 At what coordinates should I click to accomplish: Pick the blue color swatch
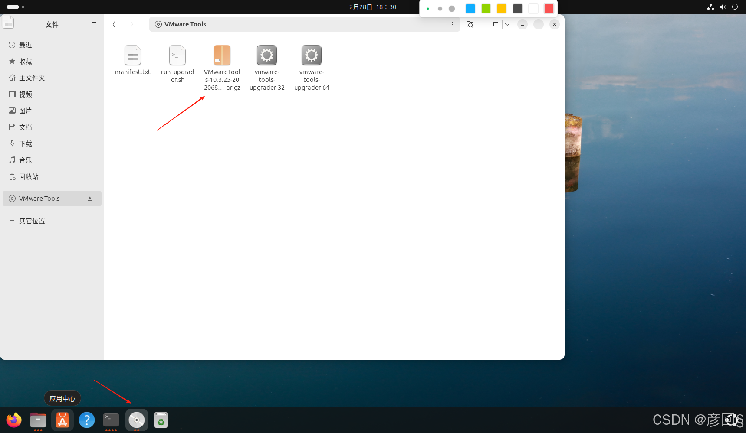[x=470, y=9]
